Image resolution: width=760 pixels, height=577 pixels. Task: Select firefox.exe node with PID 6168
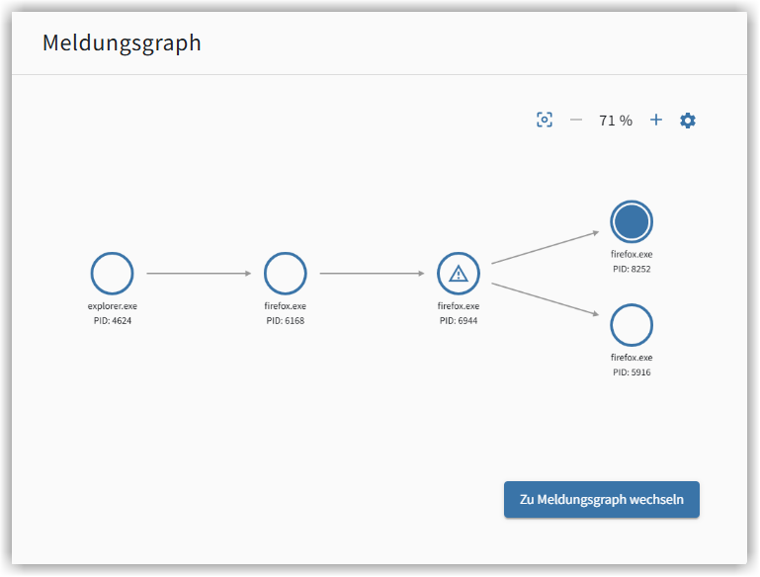[x=285, y=274]
